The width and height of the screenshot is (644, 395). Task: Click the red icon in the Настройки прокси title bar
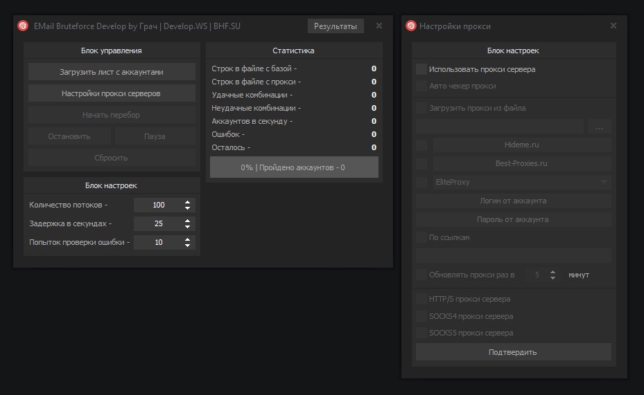(410, 26)
